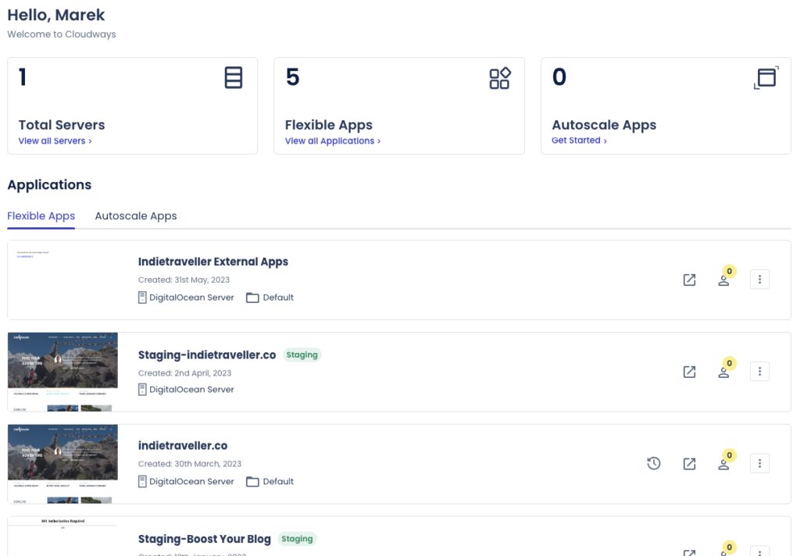Open three-dot menu for Indietraveller External Apps
The image size is (800, 556).
759,280
